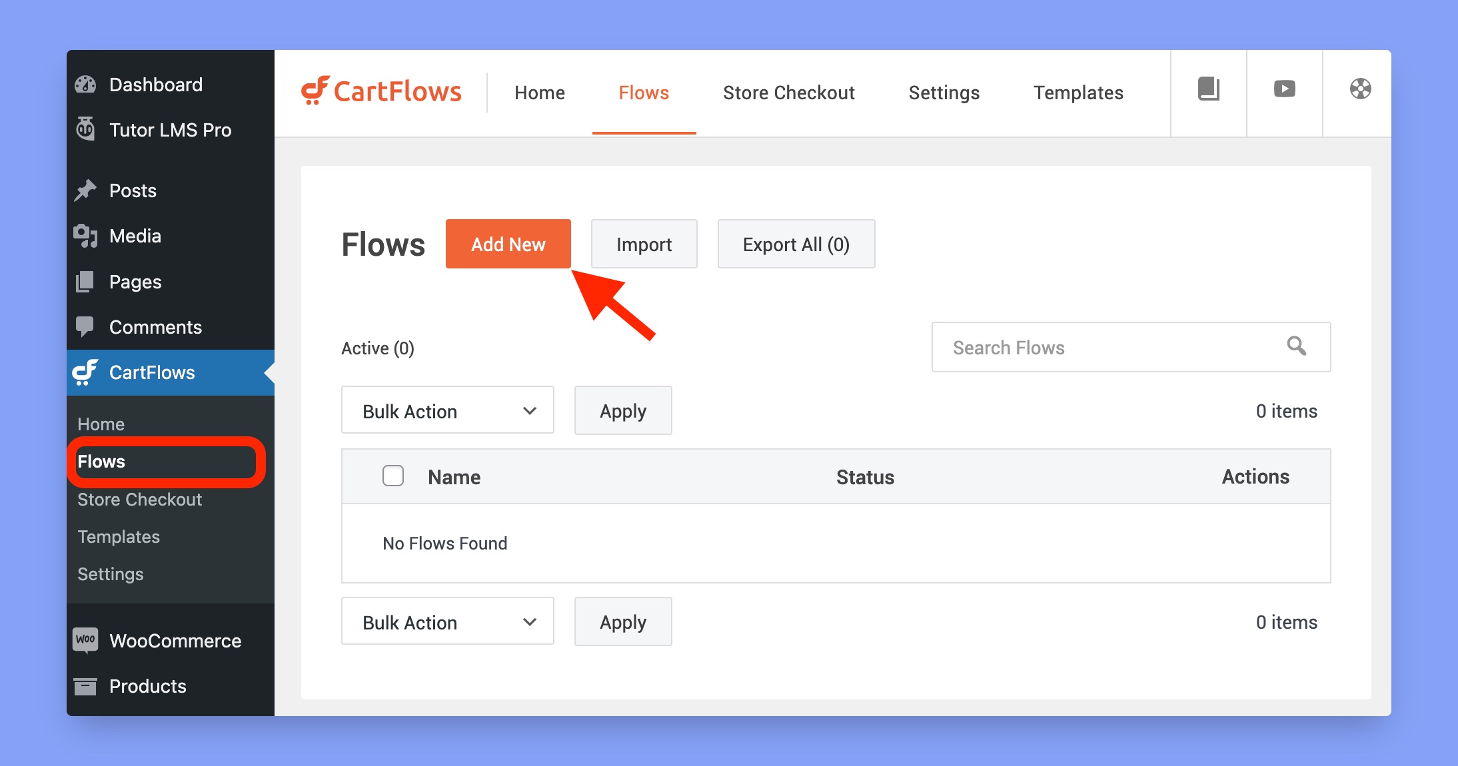Screen dimensions: 1458x766
Task: Click the Status column header
Action: (865, 477)
